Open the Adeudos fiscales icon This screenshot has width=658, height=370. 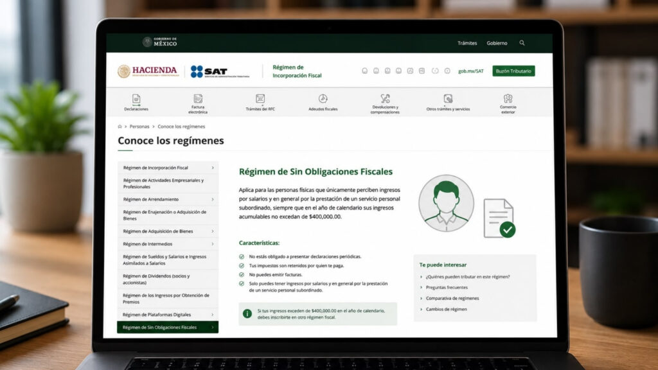pos(323,98)
